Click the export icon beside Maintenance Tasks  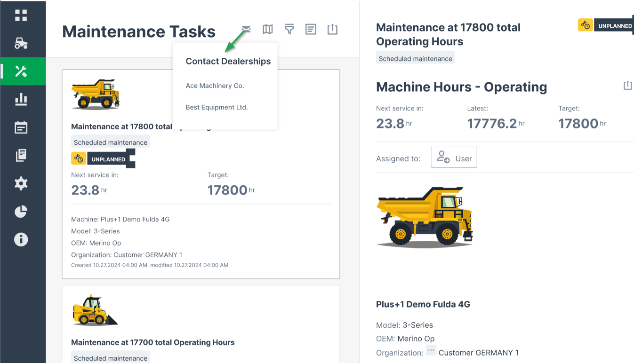point(332,30)
